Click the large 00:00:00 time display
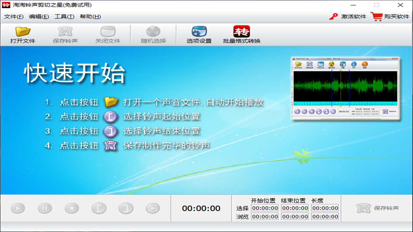 201,208
